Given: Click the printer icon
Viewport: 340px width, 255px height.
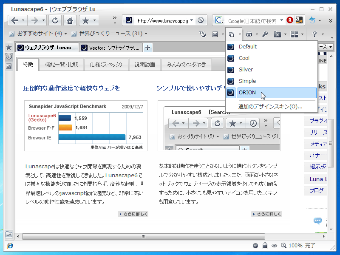Looking at the screenshot, I should click(249, 34).
